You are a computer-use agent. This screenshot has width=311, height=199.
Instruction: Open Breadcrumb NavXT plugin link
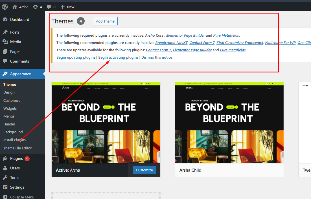[171, 43]
